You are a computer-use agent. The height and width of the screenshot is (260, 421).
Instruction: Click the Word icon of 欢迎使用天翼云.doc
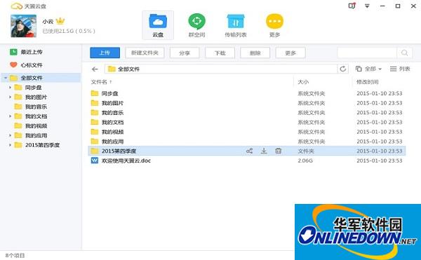[95, 160]
